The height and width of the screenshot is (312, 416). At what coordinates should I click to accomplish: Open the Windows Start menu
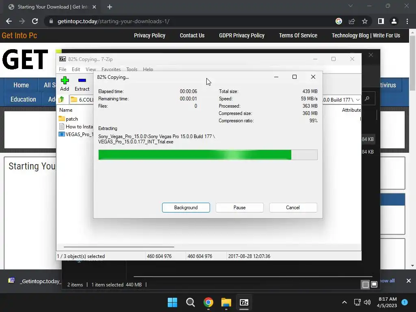[172, 302]
